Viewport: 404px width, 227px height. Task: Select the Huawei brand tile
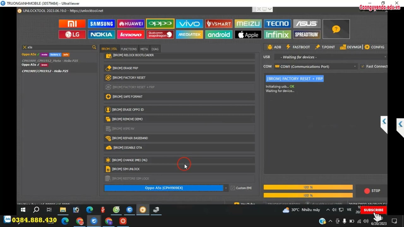point(131,24)
